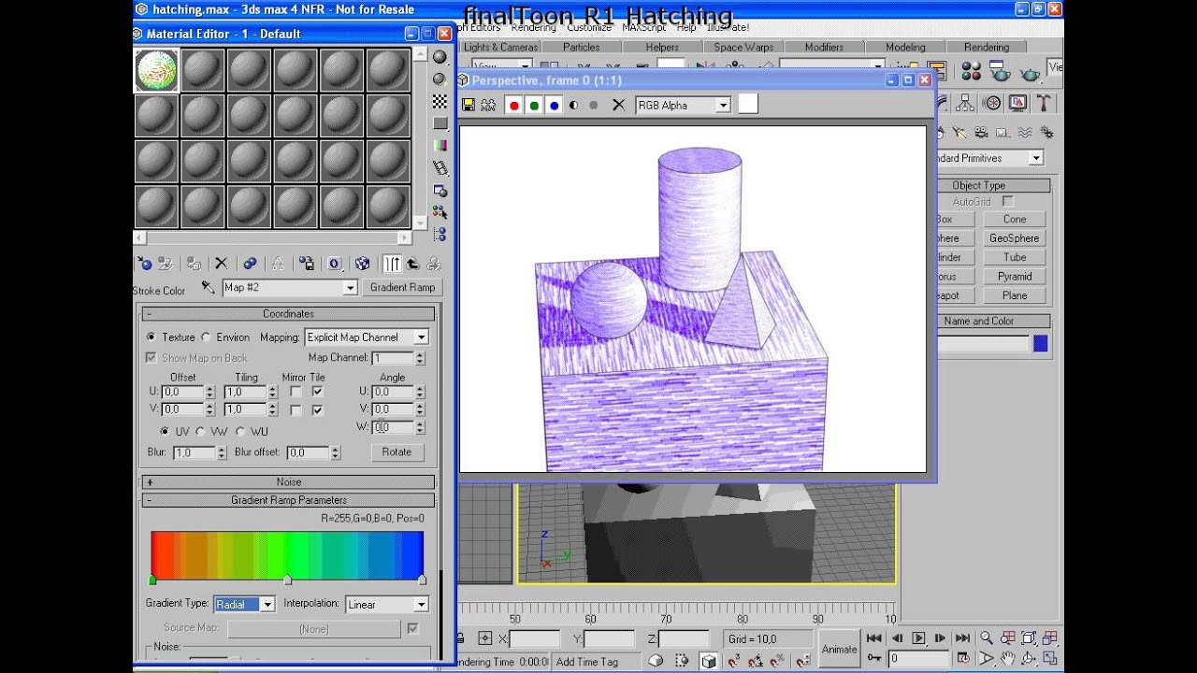Click Get Material icon in Material Editor
The width and height of the screenshot is (1197, 673).
click(144, 264)
